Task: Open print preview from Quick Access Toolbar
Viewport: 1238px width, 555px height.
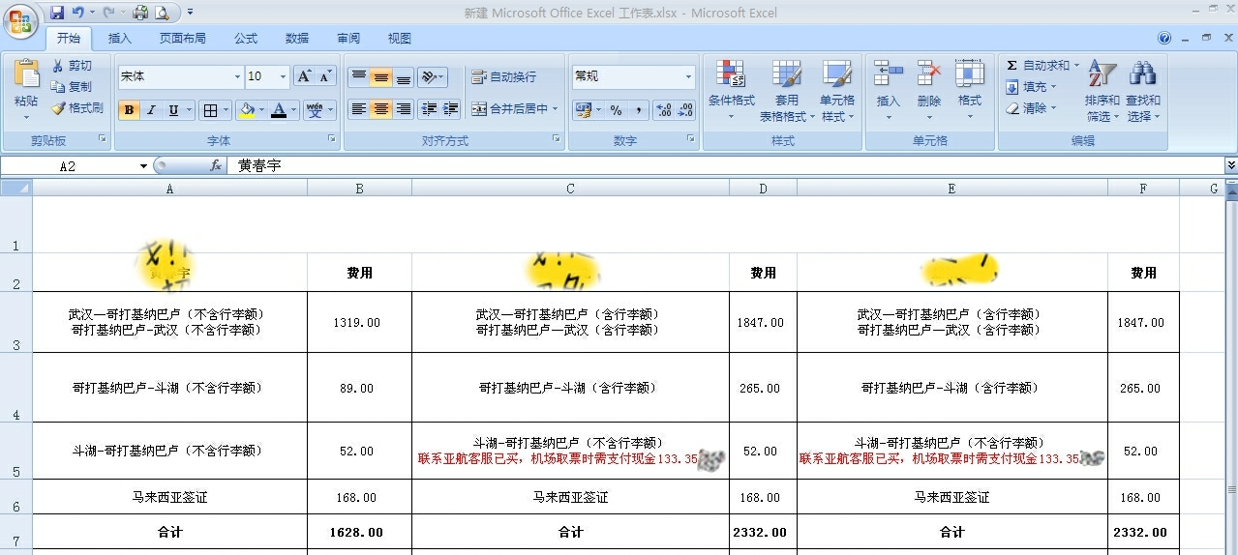Action: point(161,13)
